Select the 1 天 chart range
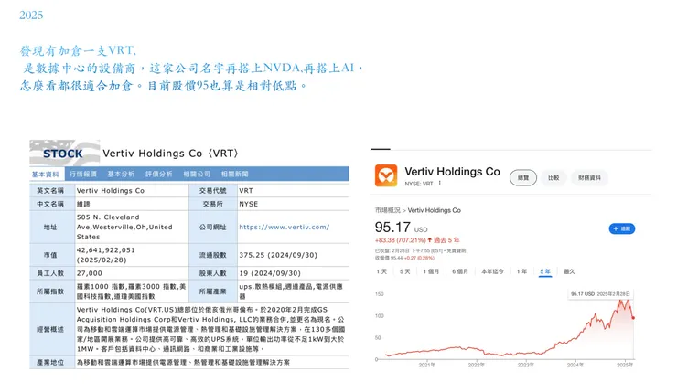The width and height of the screenshot is (677, 392). pos(381,271)
